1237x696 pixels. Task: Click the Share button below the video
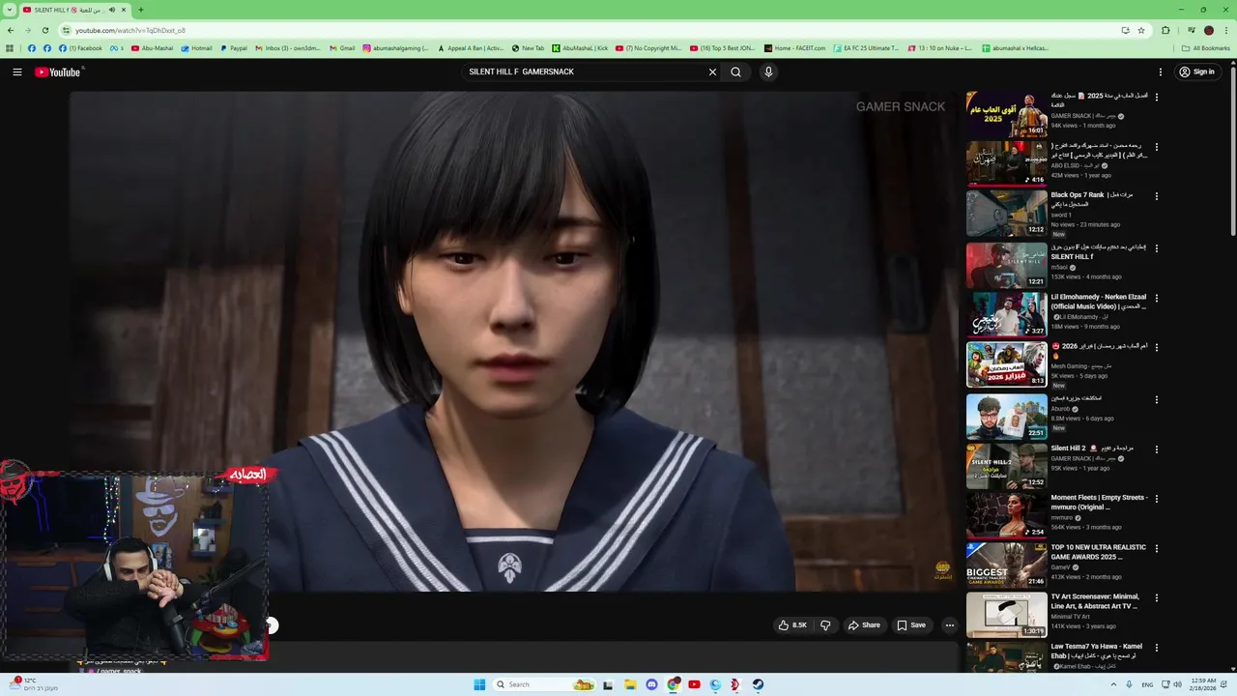click(864, 625)
